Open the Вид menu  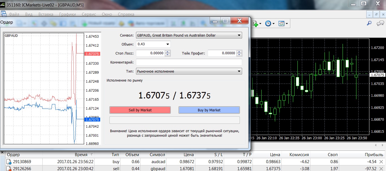[x=29, y=14]
